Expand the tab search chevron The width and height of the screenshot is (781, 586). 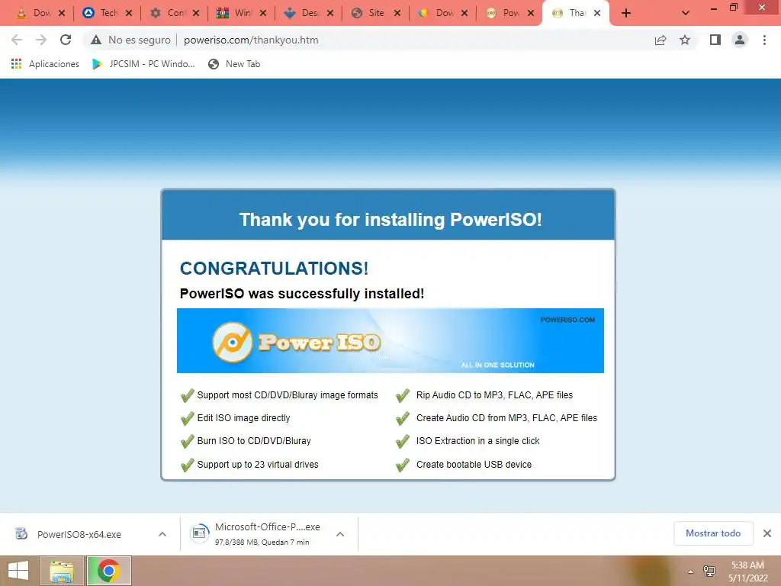point(686,14)
